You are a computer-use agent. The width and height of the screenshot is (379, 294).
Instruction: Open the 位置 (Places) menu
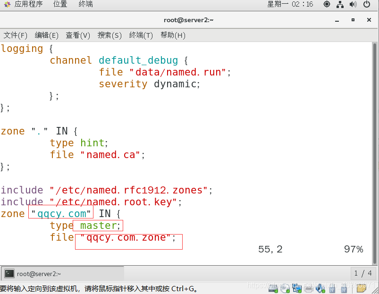coord(60,4)
